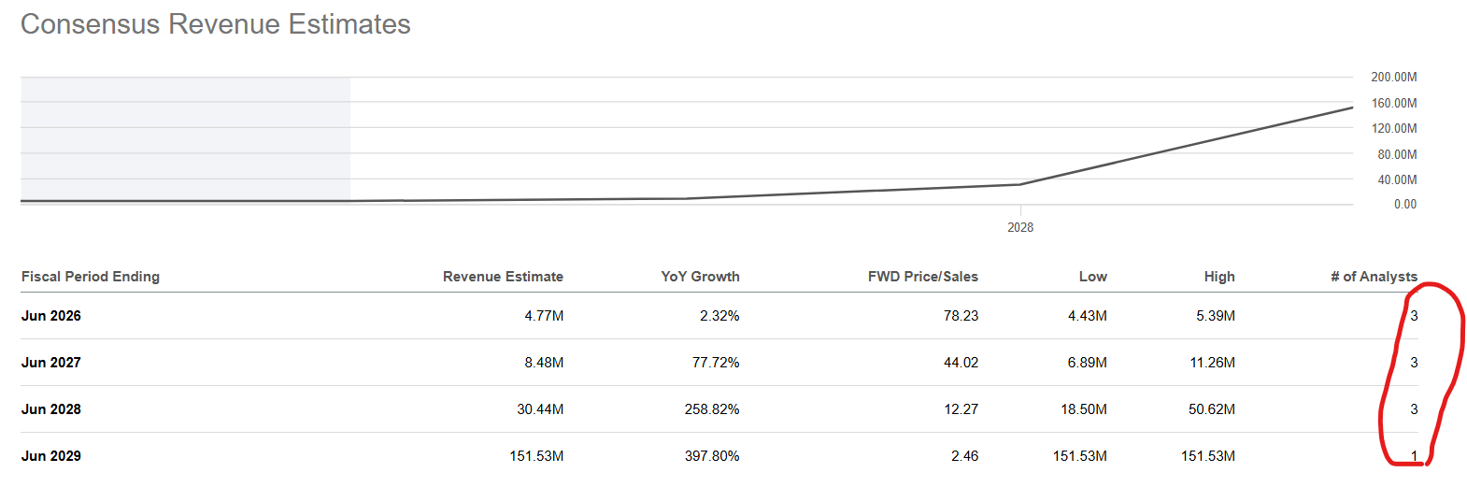Click the # of Analysts column header

tap(1374, 277)
